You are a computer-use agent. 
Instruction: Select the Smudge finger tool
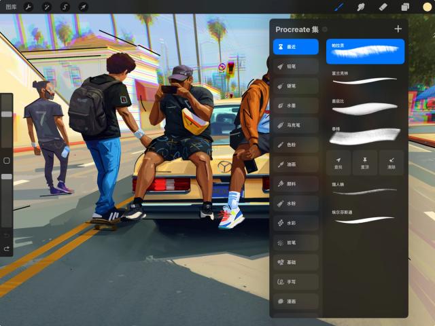pyautogui.click(x=361, y=7)
